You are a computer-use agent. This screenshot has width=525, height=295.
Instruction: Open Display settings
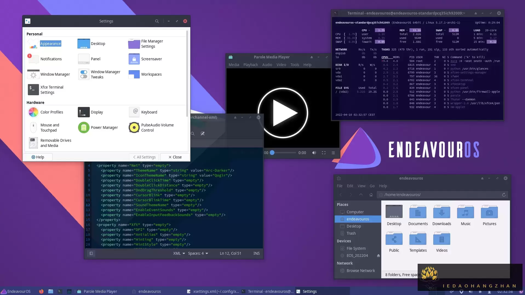pyautogui.click(x=91, y=112)
